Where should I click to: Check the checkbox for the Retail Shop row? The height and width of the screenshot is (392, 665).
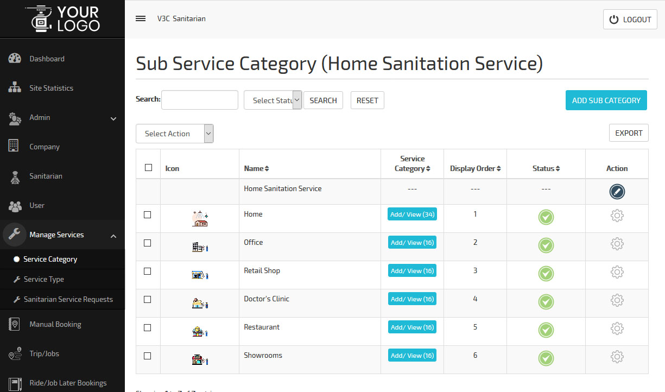pyautogui.click(x=147, y=271)
